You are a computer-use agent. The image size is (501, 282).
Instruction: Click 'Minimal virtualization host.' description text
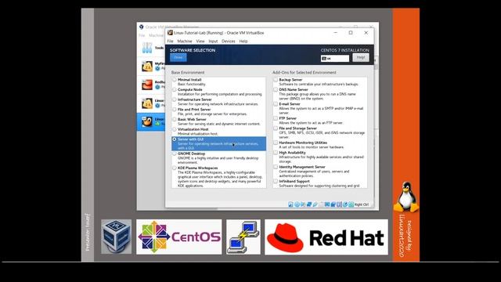coord(198,134)
